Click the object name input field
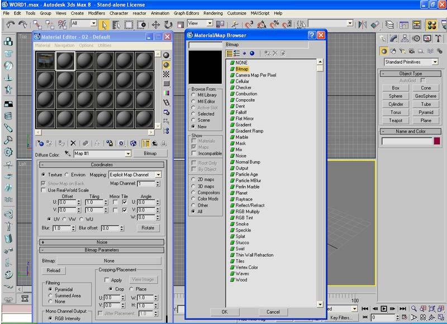Viewport: 447px width, 324px height. click(x=407, y=141)
